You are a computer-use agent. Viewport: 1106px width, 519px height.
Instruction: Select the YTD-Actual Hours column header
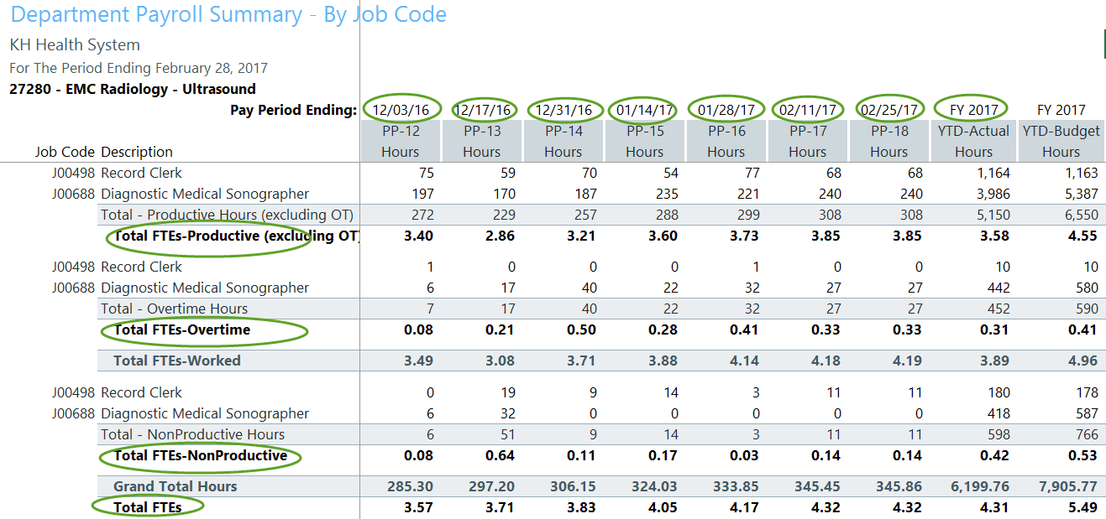click(973, 141)
